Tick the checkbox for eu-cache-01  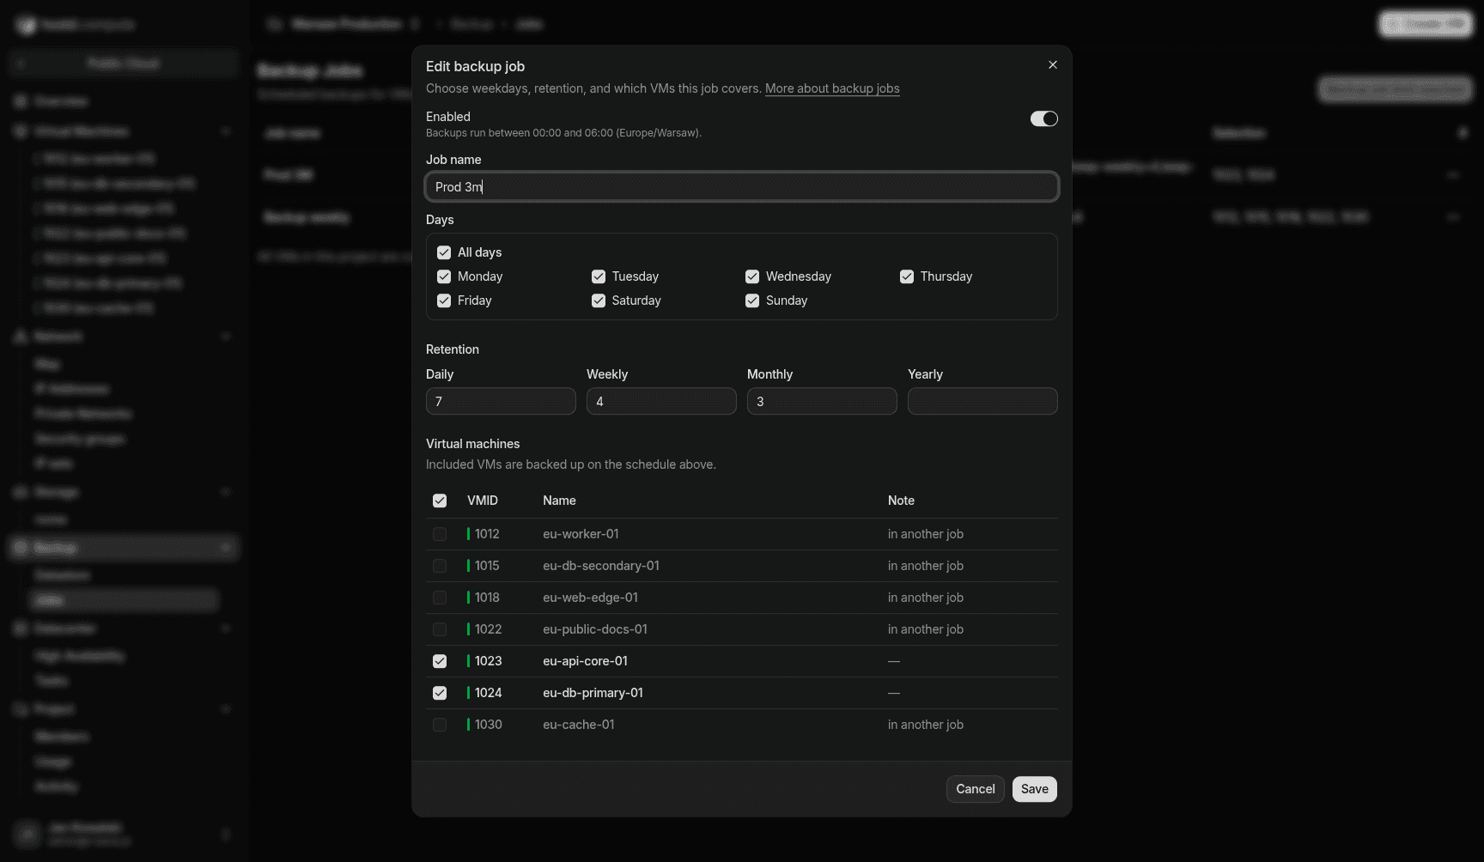(440, 725)
